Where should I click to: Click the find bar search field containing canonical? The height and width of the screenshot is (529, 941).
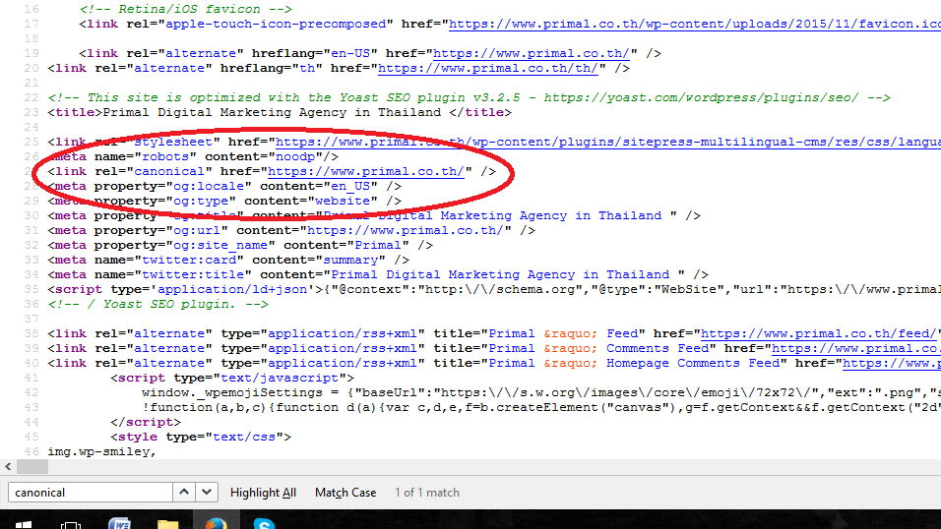[x=91, y=493]
